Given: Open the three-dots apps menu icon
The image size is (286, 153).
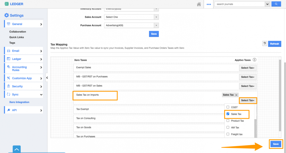Looking at the screenshot, I should click(209, 4).
